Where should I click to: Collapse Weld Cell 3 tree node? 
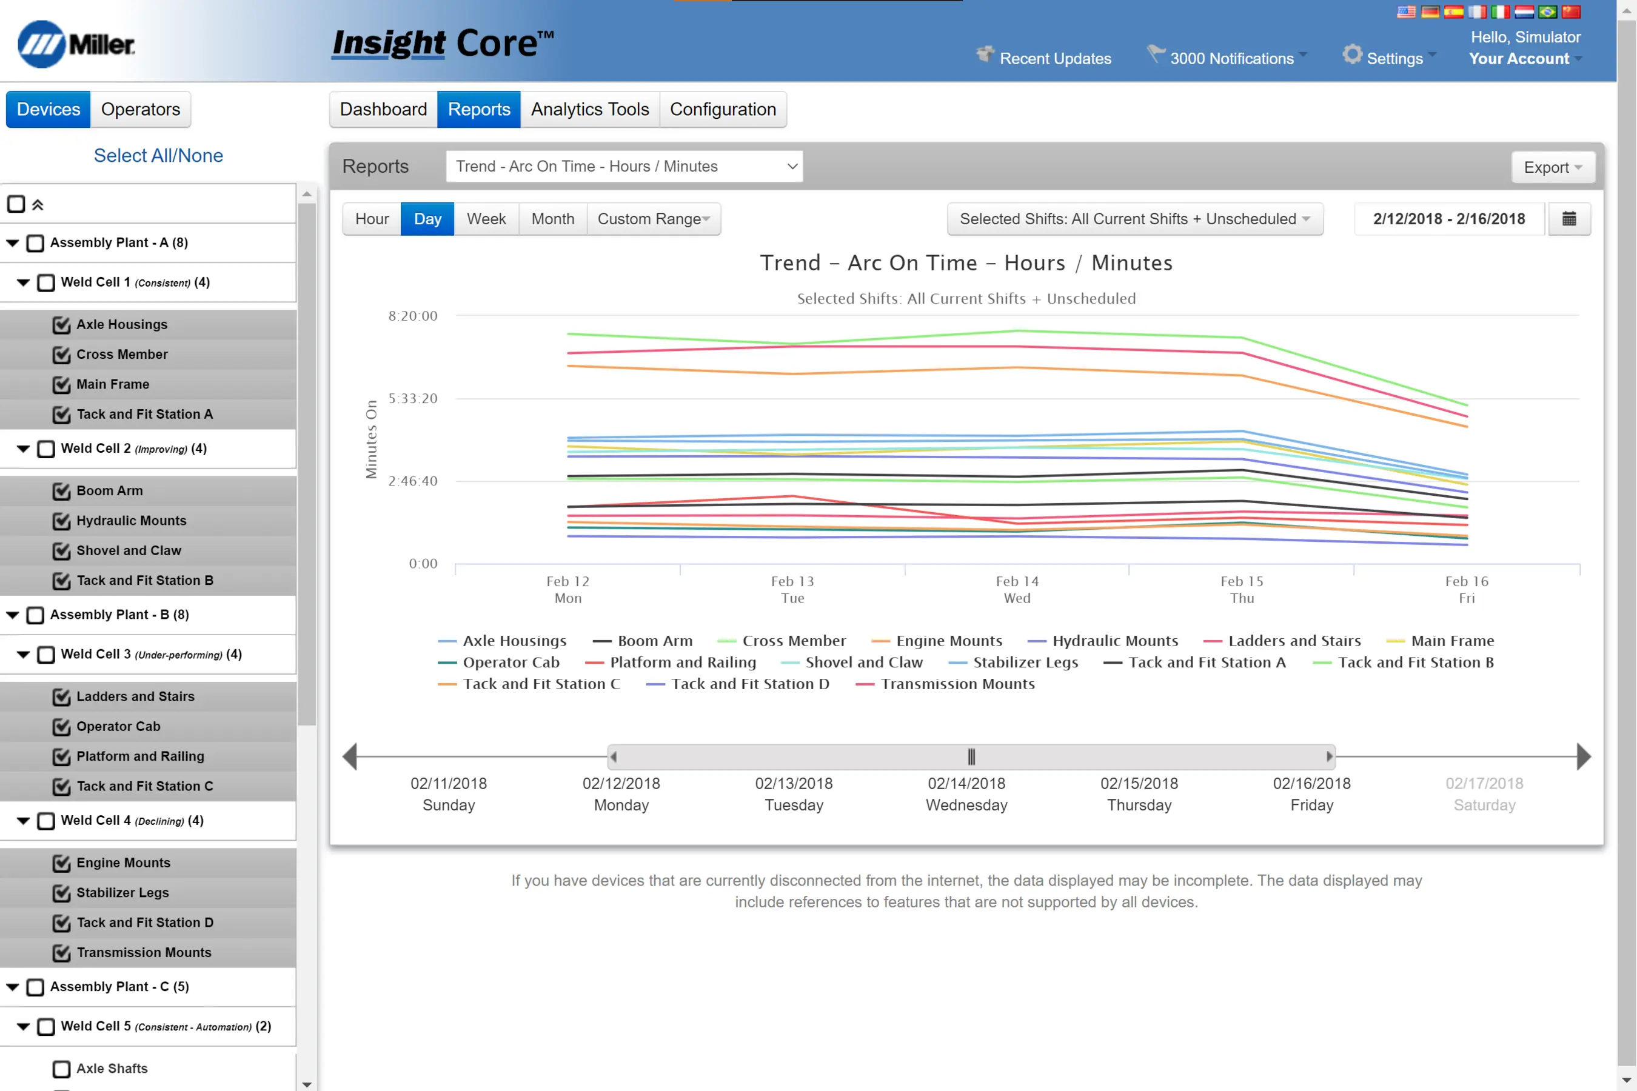click(x=23, y=655)
